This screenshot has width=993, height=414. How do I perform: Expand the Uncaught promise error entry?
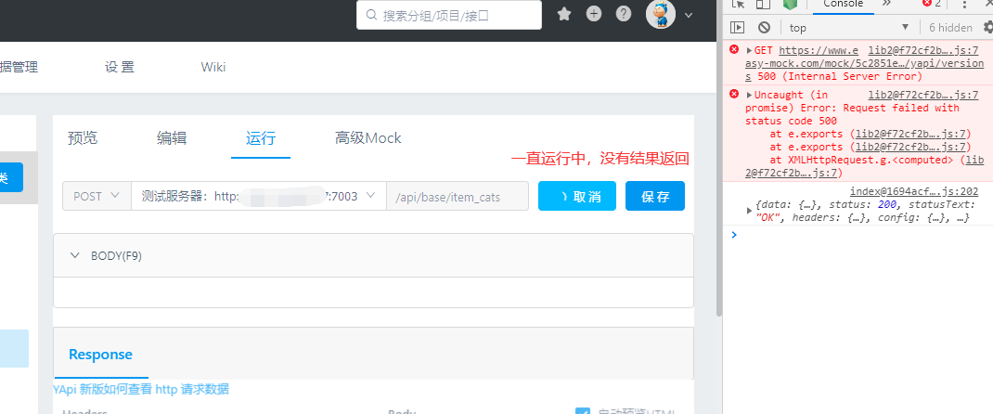point(749,95)
